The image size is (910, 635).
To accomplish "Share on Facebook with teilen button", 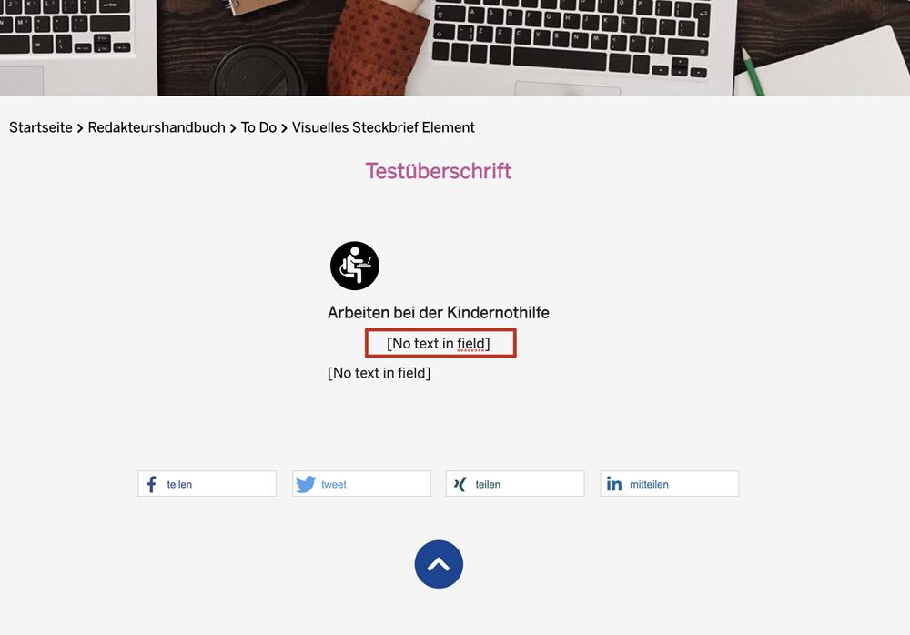I will click(207, 483).
